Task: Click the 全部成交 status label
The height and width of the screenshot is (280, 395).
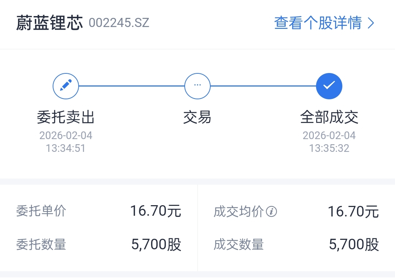Action: tap(329, 118)
